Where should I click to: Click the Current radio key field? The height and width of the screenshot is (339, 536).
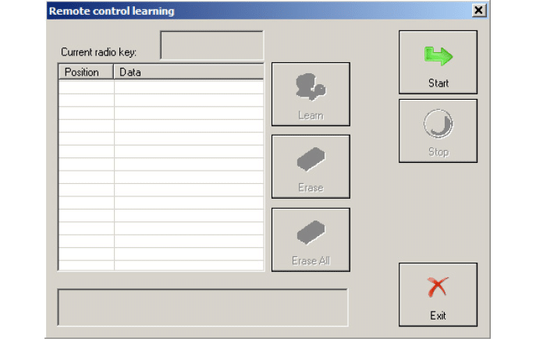coord(211,45)
